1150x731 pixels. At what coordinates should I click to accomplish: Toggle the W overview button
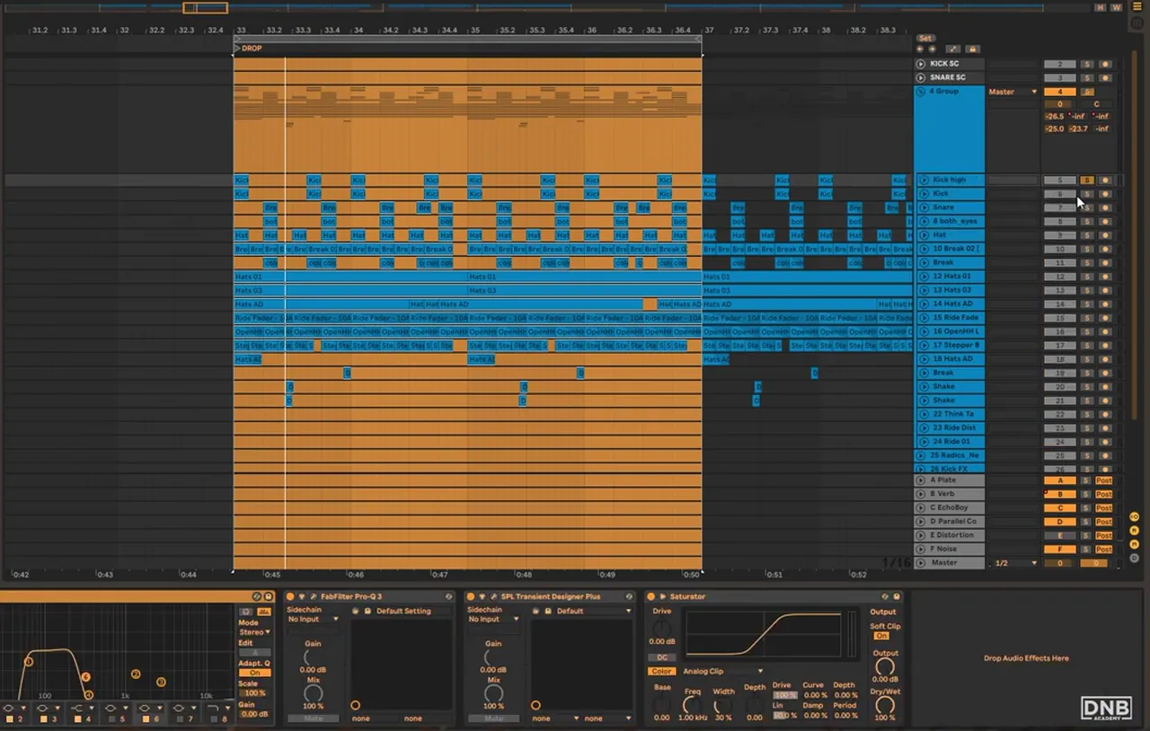click(1116, 7)
